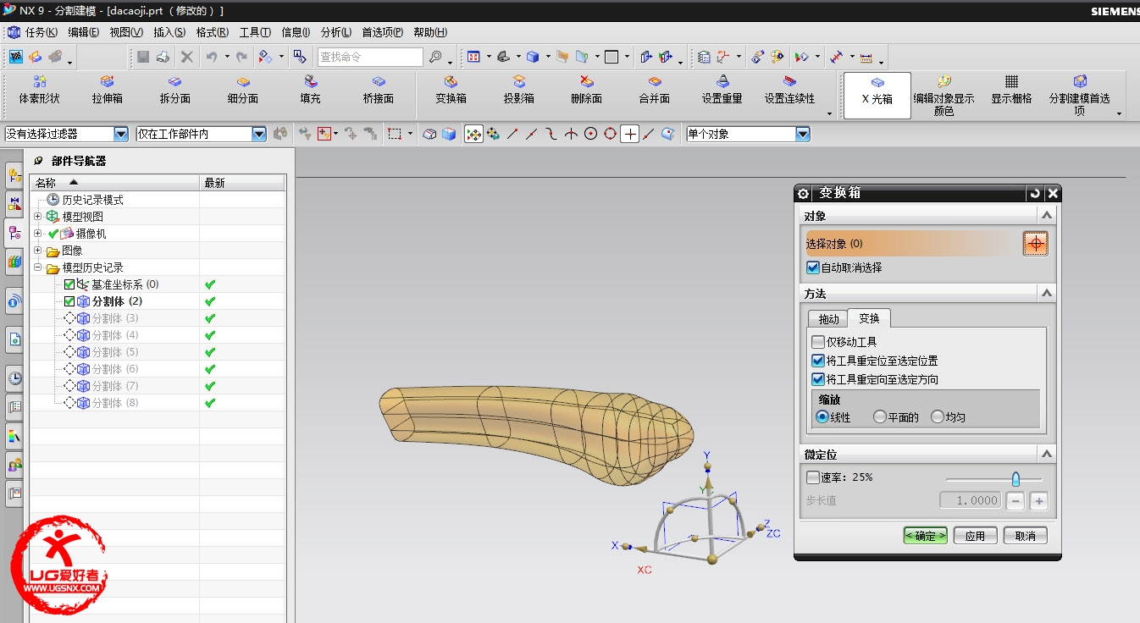The height and width of the screenshot is (623, 1140).
Task: Uncheck 基准坐标系 (0) in navigator
Action: 69,284
